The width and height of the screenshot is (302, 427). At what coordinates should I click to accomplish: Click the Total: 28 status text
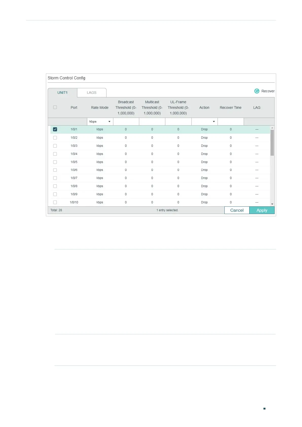56,210
